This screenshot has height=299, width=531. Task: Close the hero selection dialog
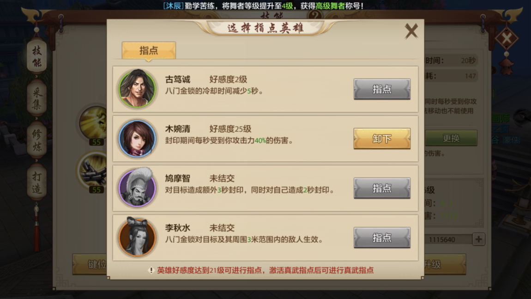(x=411, y=31)
